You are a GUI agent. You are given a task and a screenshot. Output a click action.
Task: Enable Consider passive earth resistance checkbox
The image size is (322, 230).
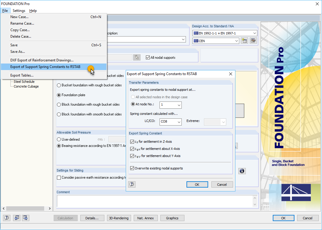(x=59, y=177)
